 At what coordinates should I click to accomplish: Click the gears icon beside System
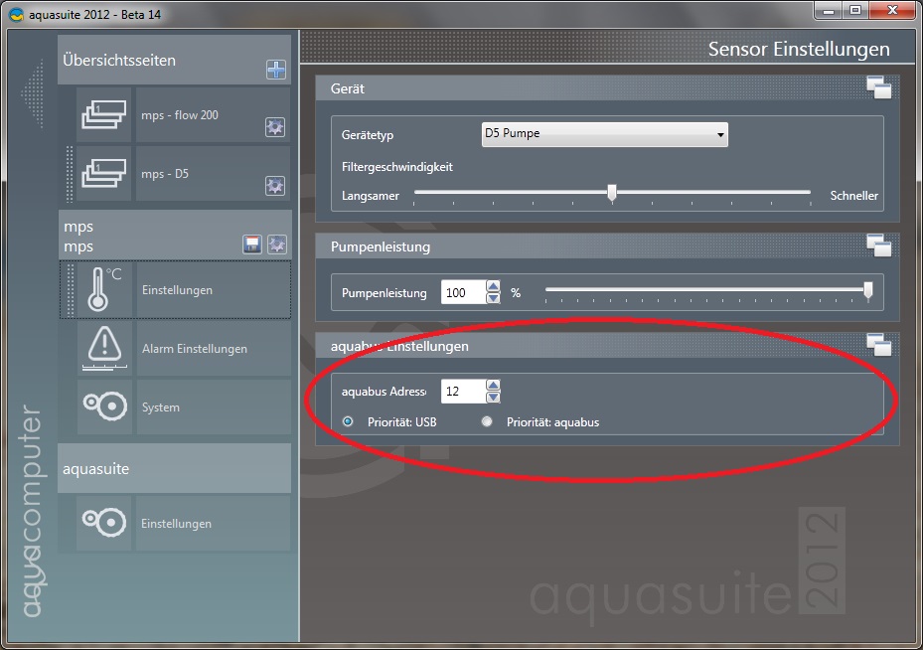tap(104, 406)
